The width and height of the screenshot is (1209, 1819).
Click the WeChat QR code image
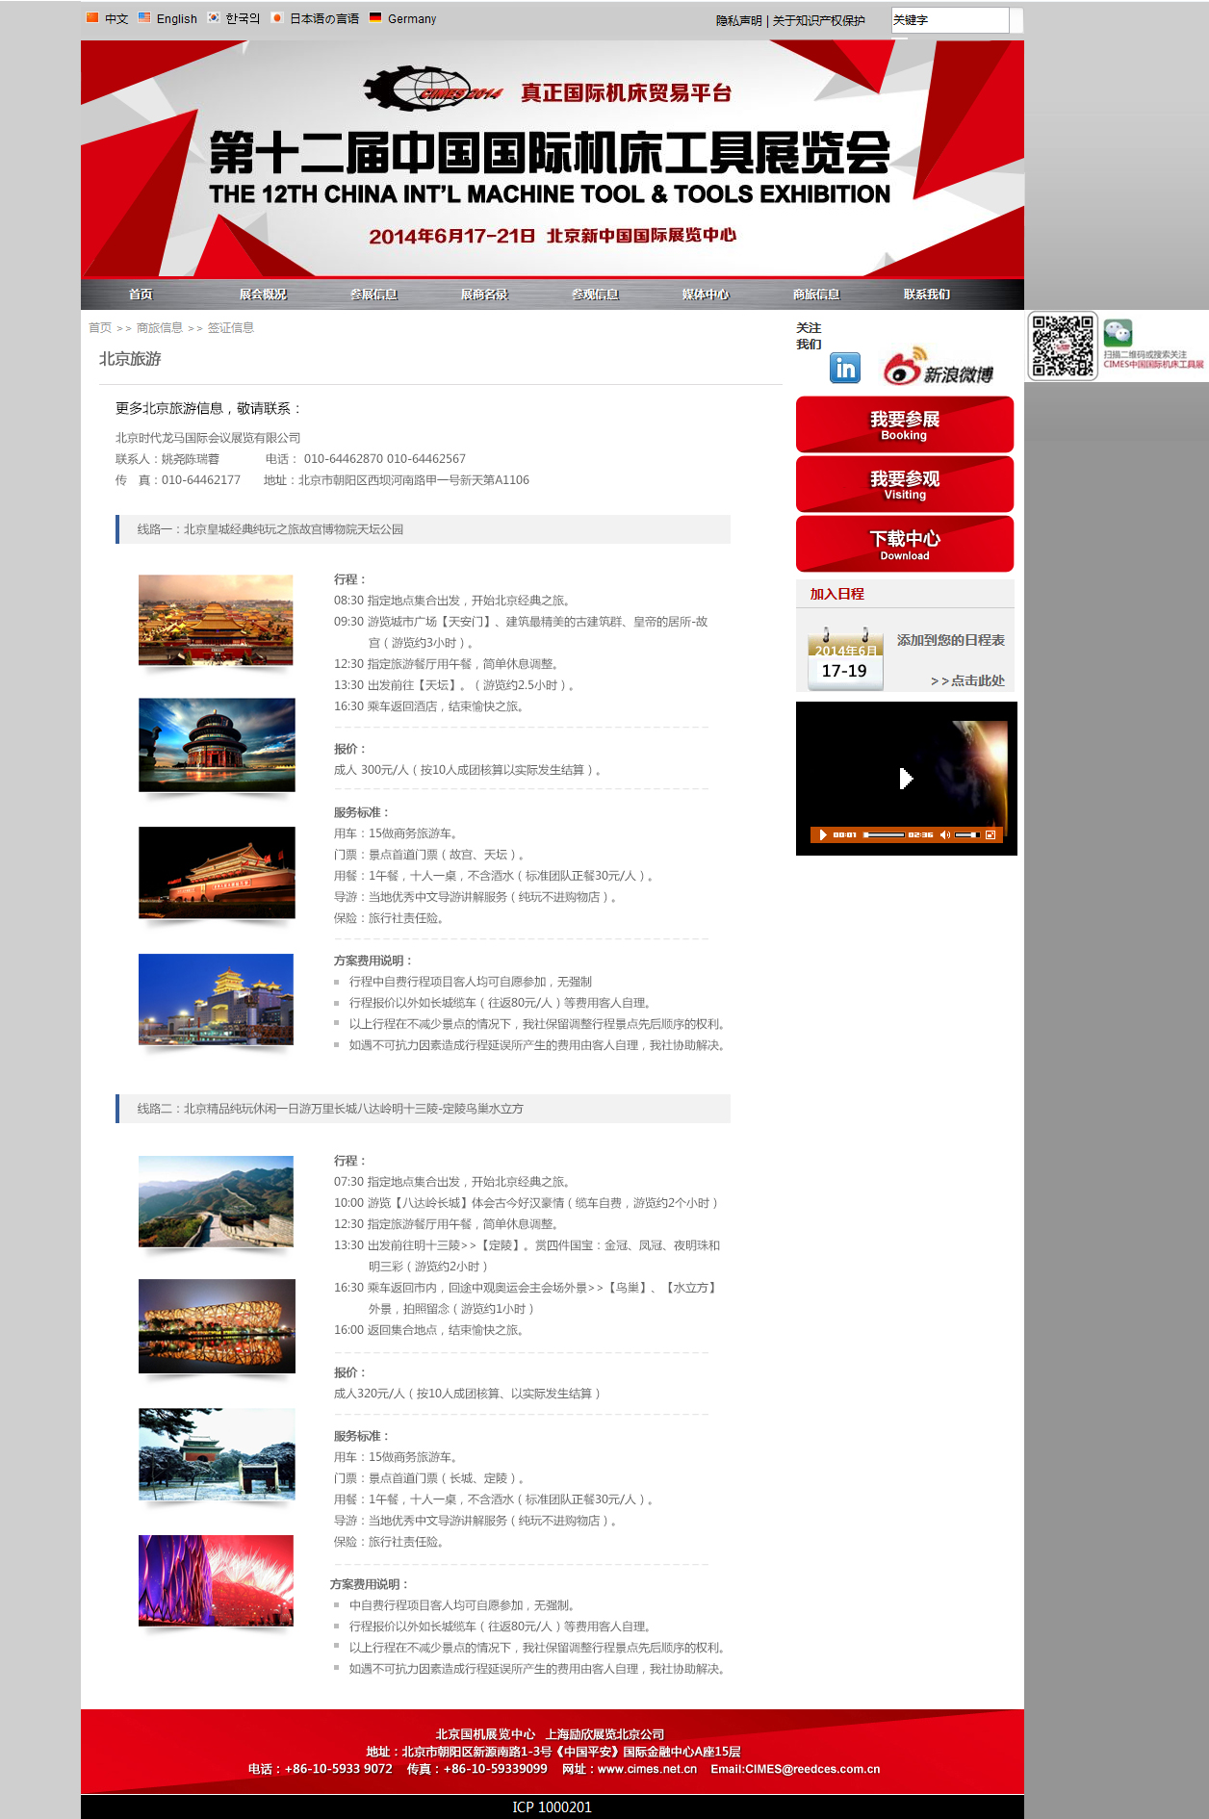pyautogui.click(x=1063, y=346)
